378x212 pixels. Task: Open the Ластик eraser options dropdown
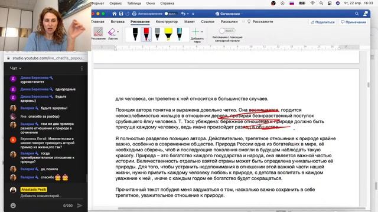(x=118, y=32)
